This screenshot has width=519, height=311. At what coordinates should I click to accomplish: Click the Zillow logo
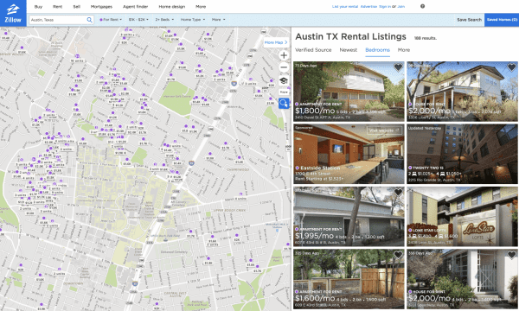click(x=13, y=13)
